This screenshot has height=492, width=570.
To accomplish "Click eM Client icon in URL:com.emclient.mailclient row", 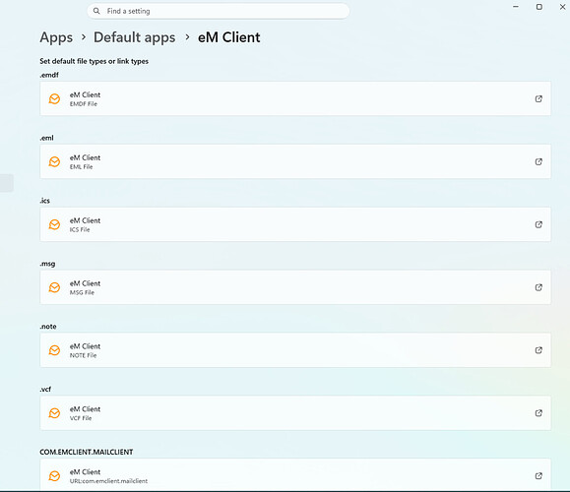I will pyautogui.click(x=54, y=475).
